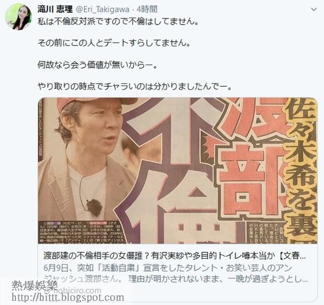Image resolution: width=324 pixels, height=305 pixels.
Task: Expand the tweet options chevron menu
Action: tap(314, 9)
